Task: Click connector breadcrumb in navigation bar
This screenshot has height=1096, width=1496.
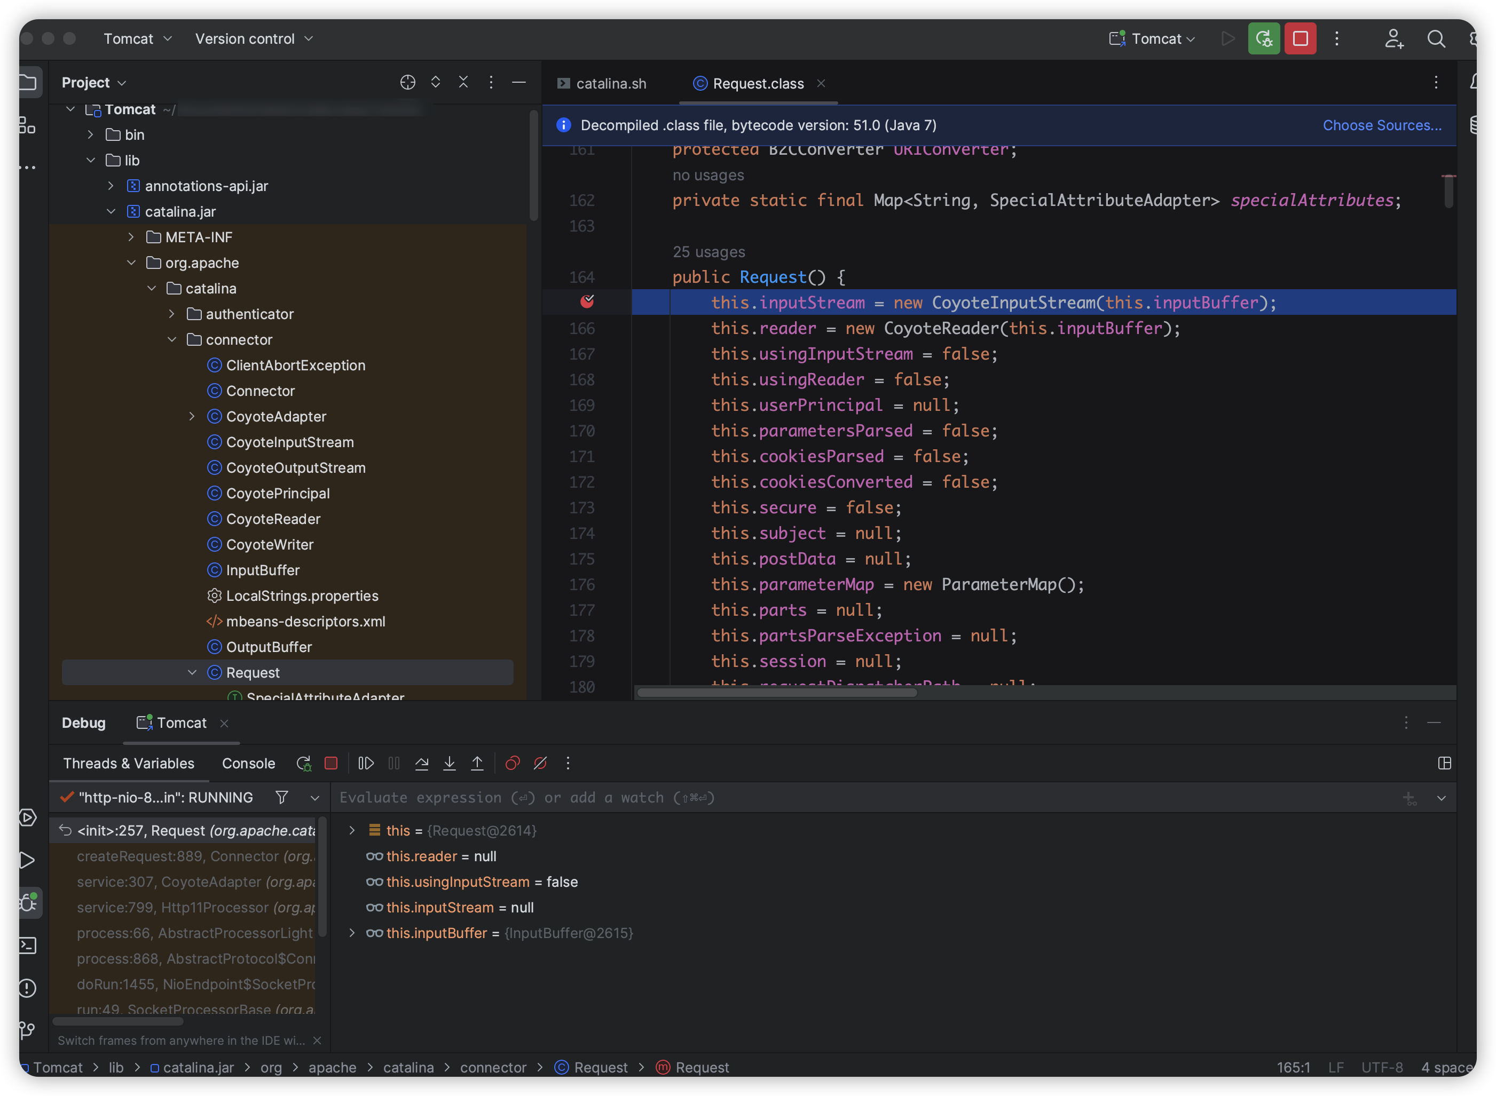Action: 493,1068
